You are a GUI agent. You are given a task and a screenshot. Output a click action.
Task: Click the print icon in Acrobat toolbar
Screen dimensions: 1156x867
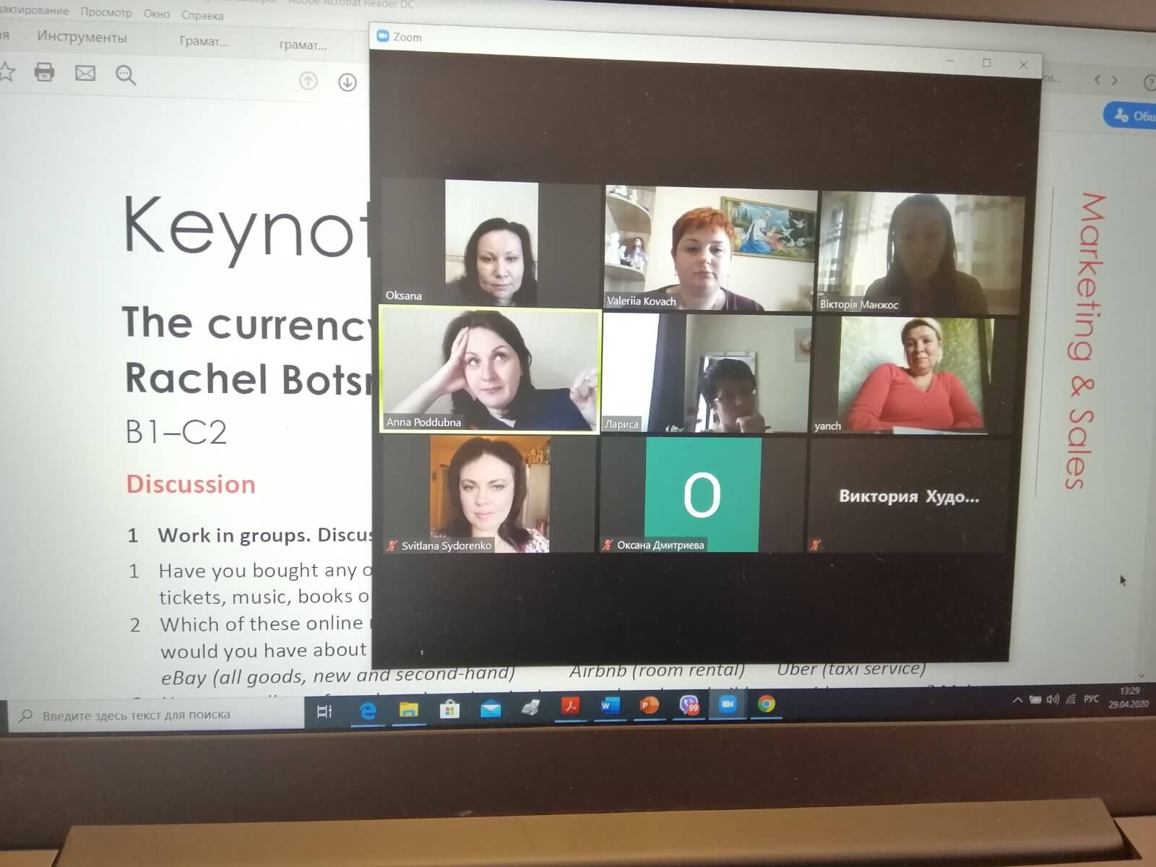point(44,72)
